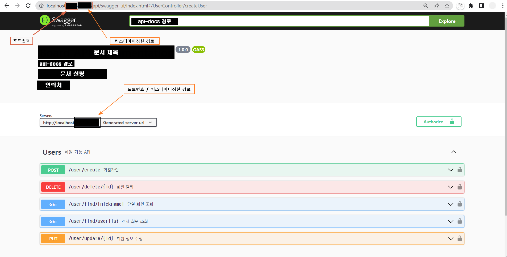
Task: Toggle the browser side panel icon
Action: point(481,6)
